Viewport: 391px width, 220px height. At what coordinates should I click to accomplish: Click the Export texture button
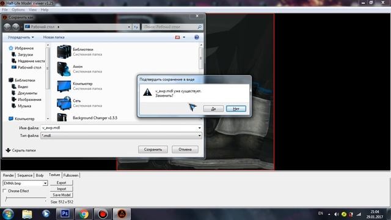[61, 183]
